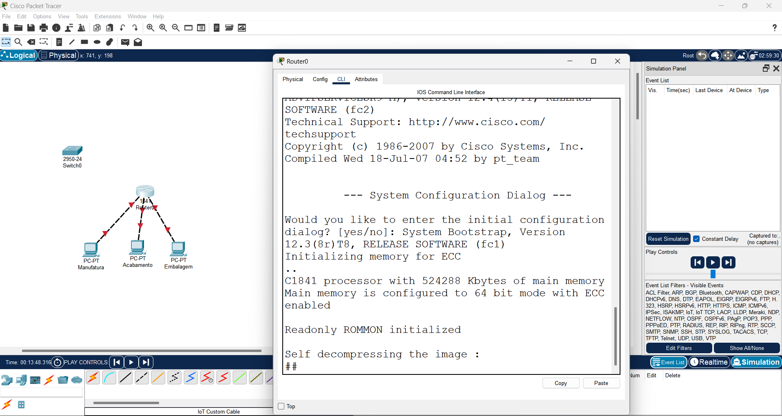Click the device search field bottom-left
The image size is (782, 416).
pos(42,392)
